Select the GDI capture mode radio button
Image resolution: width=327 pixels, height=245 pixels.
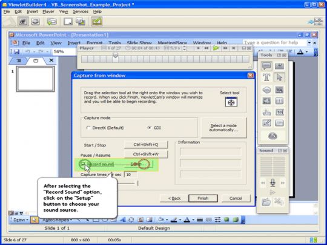150,128
